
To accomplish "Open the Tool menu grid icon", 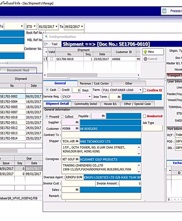I will [x=46, y=44].
